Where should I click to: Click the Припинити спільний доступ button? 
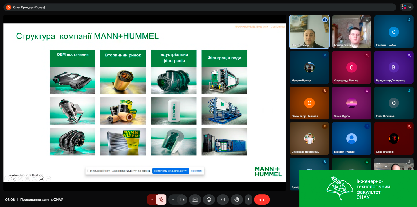pyautogui.click(x=171, y=171)
